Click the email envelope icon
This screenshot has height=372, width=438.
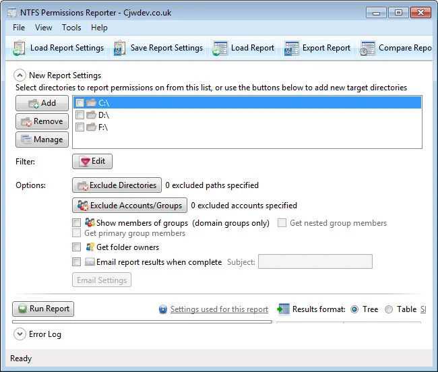tap(90, 261)
